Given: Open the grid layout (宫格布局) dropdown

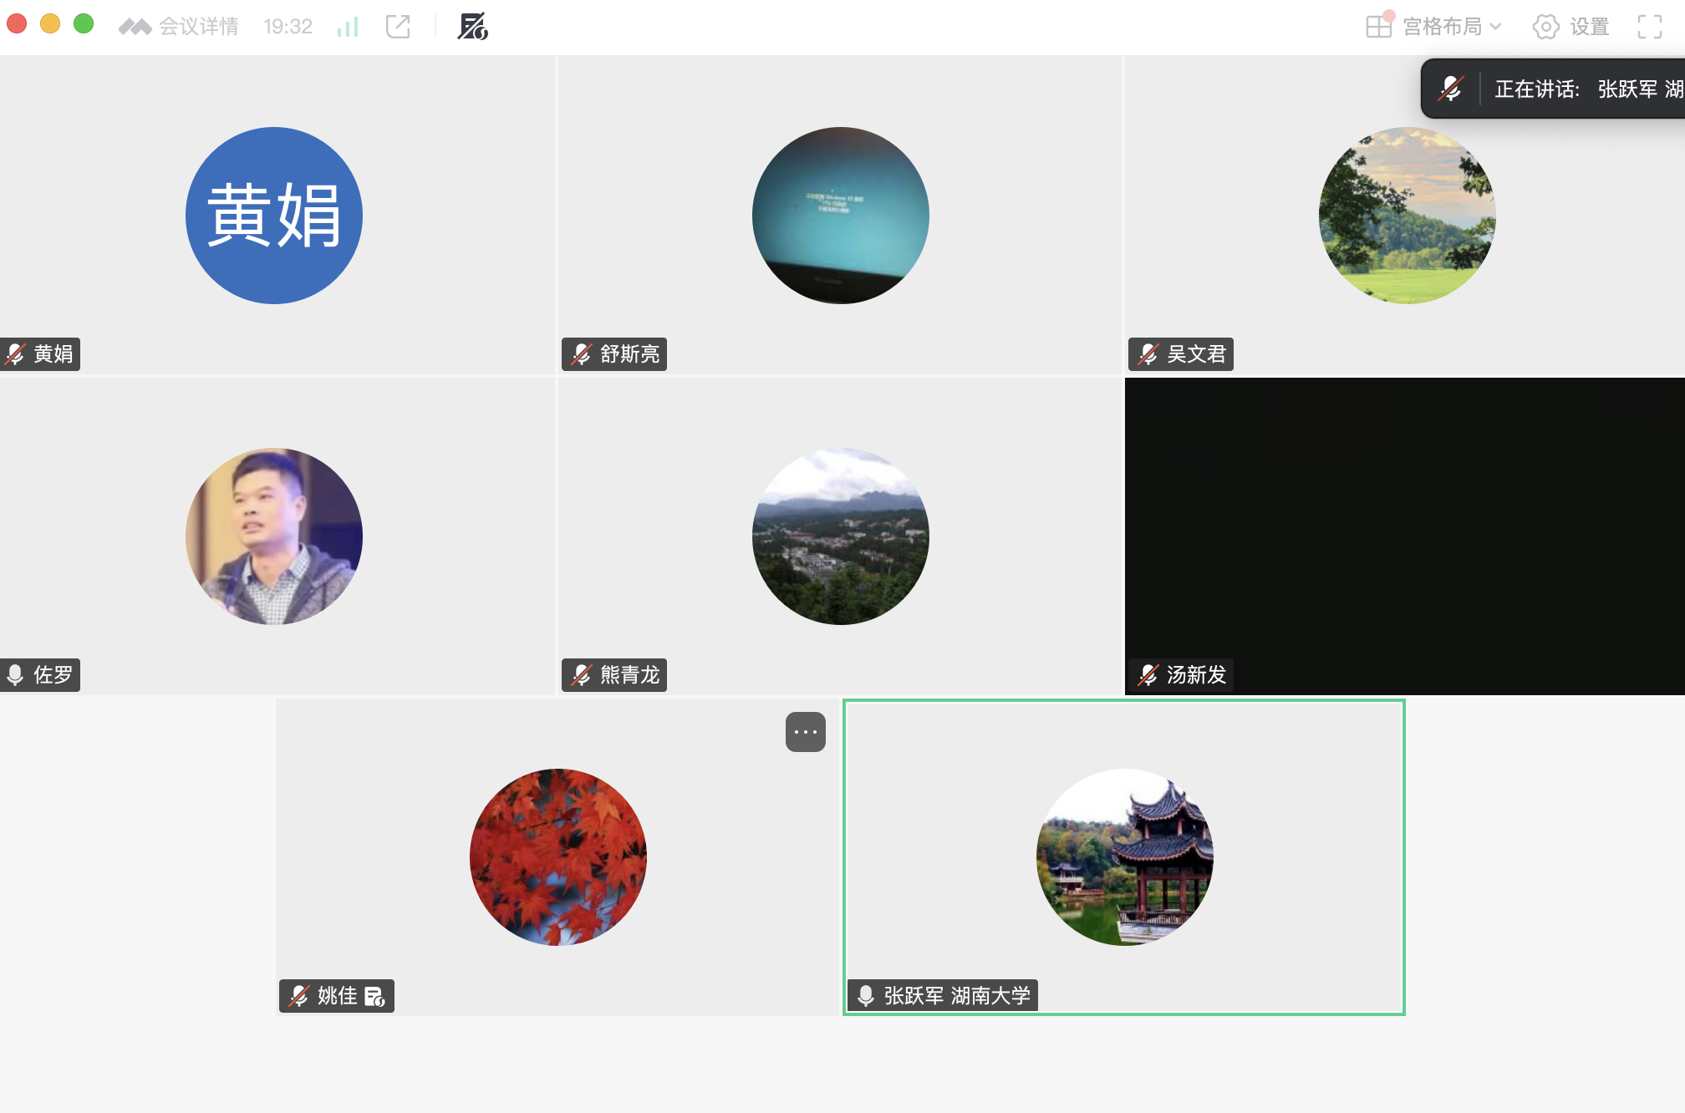Looking at the screenshot, I should (x=1433, y=27).
